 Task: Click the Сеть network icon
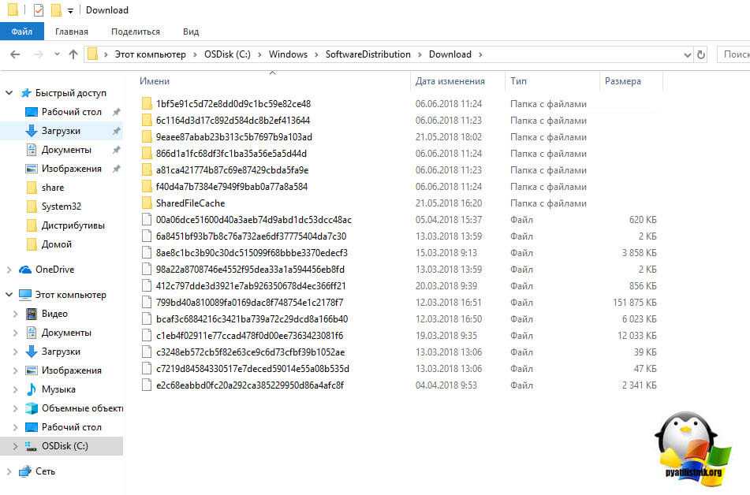click(x=25, y=471)
